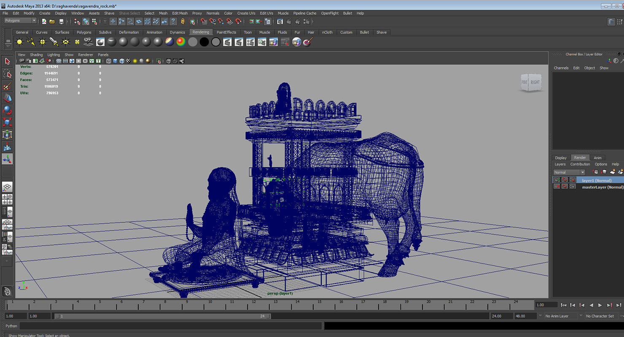Open the Channels menu in Channel Box
This screenshot has width=624, height=337.
click(561, 68)
